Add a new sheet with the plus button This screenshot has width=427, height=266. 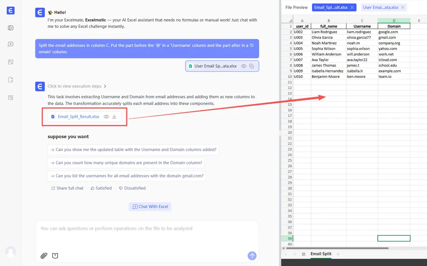point(338,254)
